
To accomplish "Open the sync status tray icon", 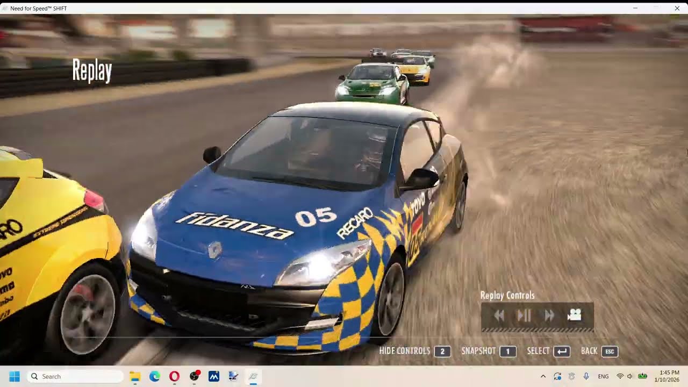I will pyautogui.click(x=557, y=376).
